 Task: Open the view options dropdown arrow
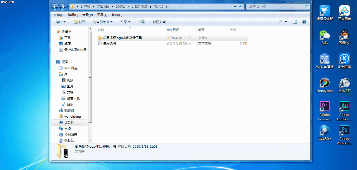pyautogui.click(x=286, y=22)
